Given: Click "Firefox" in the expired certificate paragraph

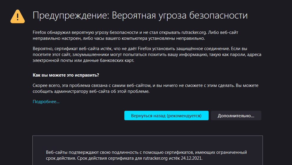Looking at the screenshot, I should (144, 49).
